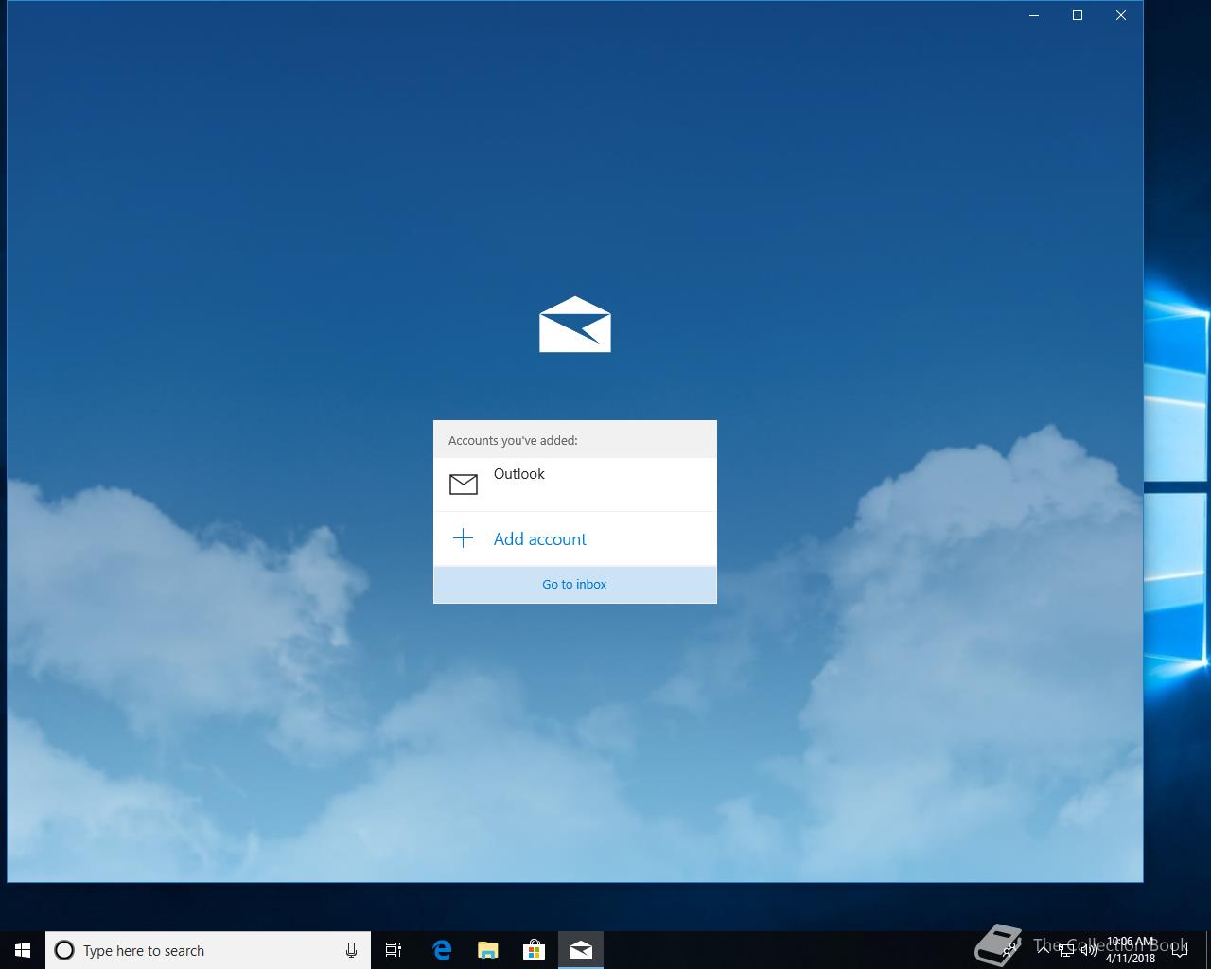Click the network icon in the system tray

click(x=1066, y=950)
